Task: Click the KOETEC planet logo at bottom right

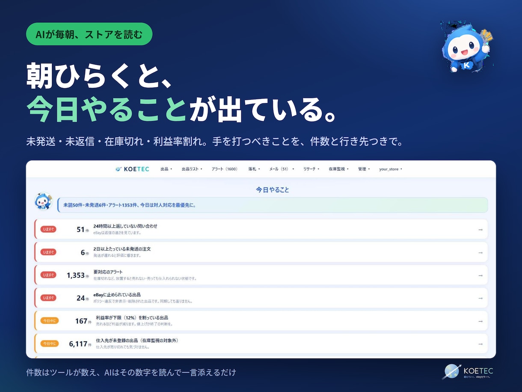Action: pos(467,371)
